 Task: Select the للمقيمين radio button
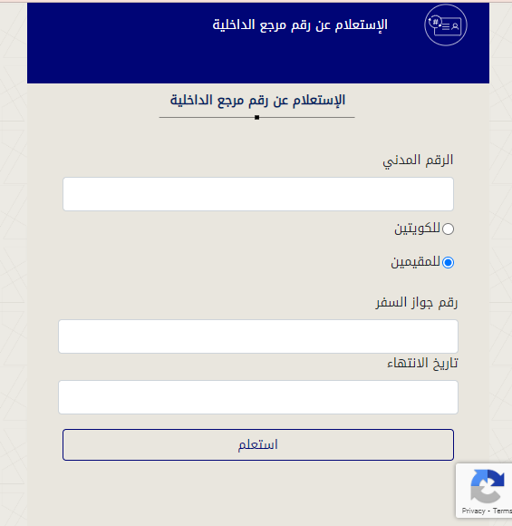pos(448,262)
